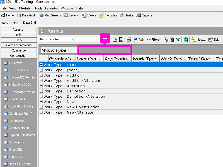
Task: Select the Commerce module button
Action: point(19,50)
